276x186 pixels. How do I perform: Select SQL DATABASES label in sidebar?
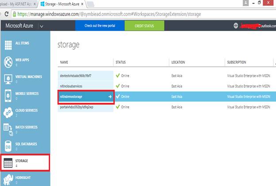coord(26,144)
